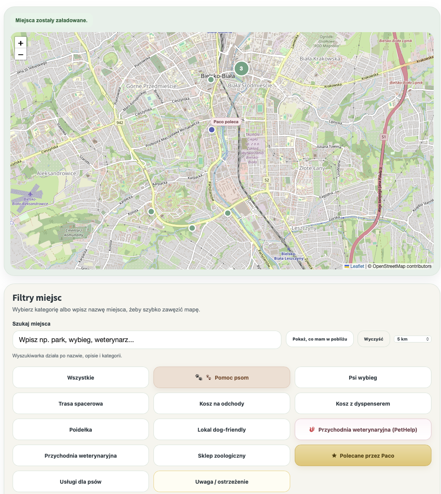Select the Lokal dog-friendly filter
The image size is (441, 494).
(x=222, y=430)
